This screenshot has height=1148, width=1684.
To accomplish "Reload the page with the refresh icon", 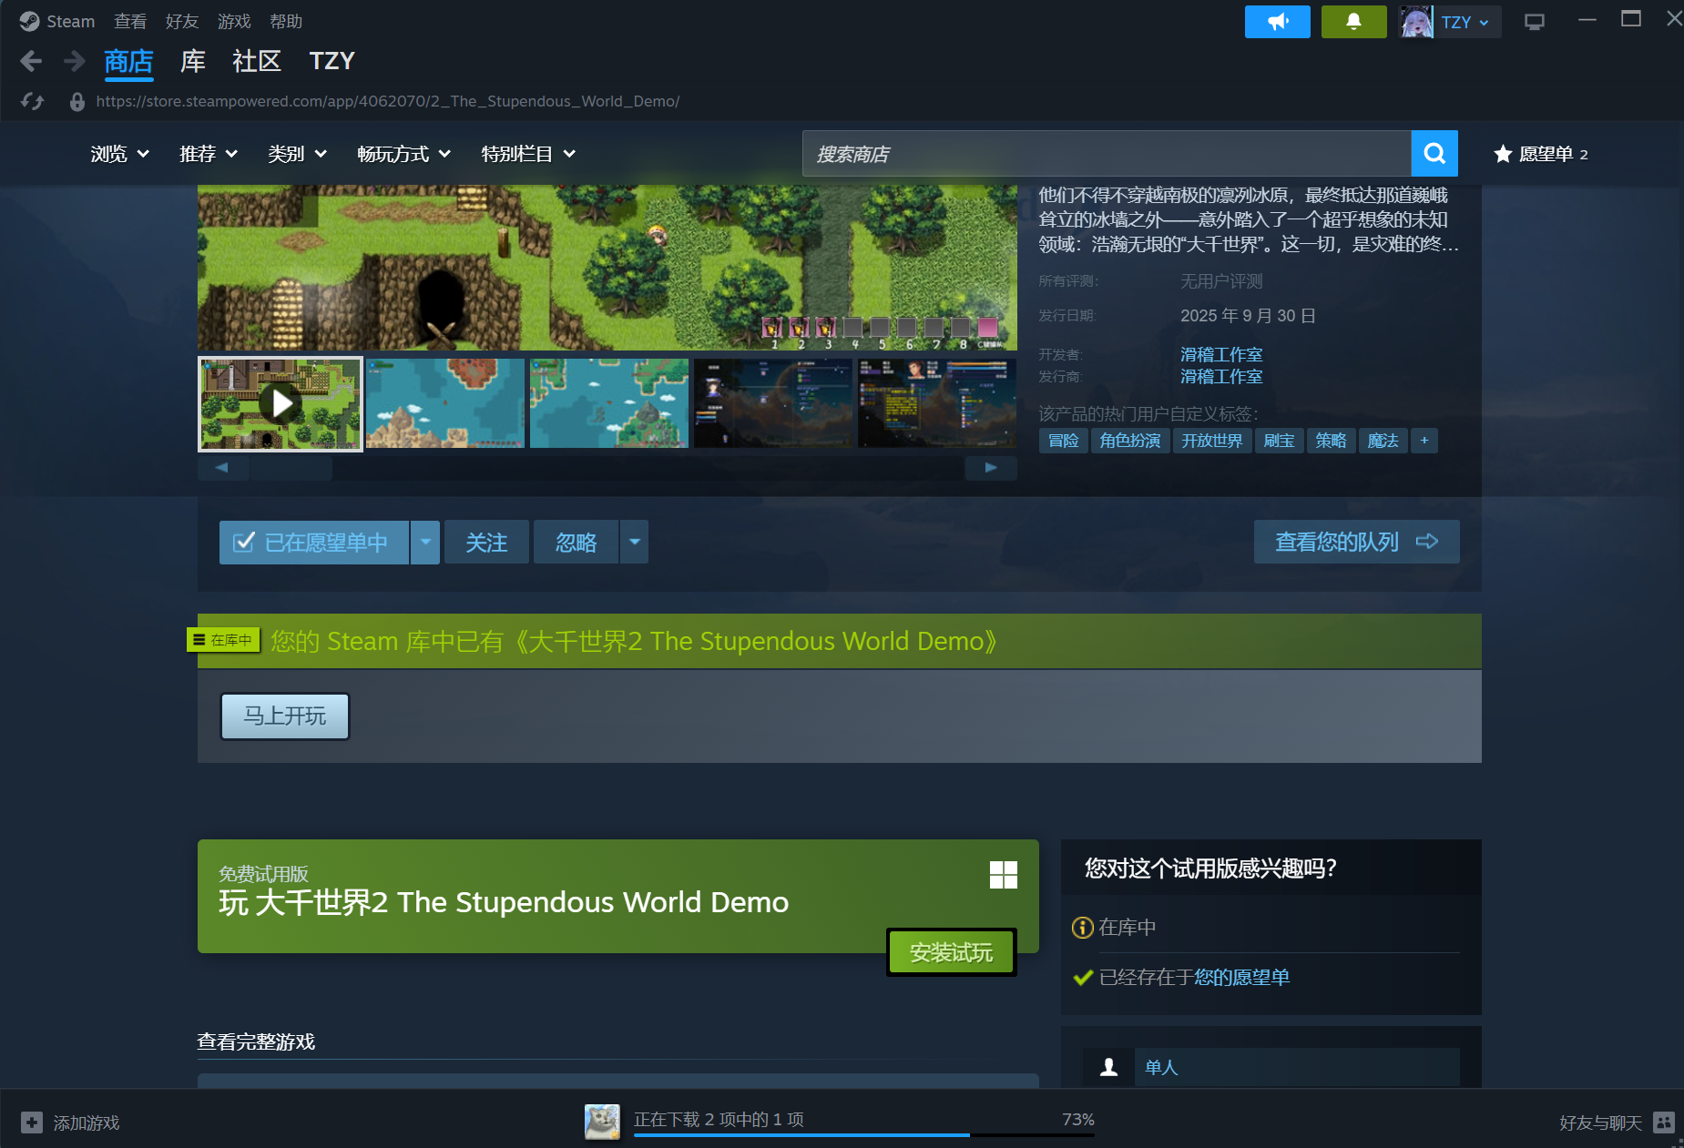I will click(x=33, y=101).
